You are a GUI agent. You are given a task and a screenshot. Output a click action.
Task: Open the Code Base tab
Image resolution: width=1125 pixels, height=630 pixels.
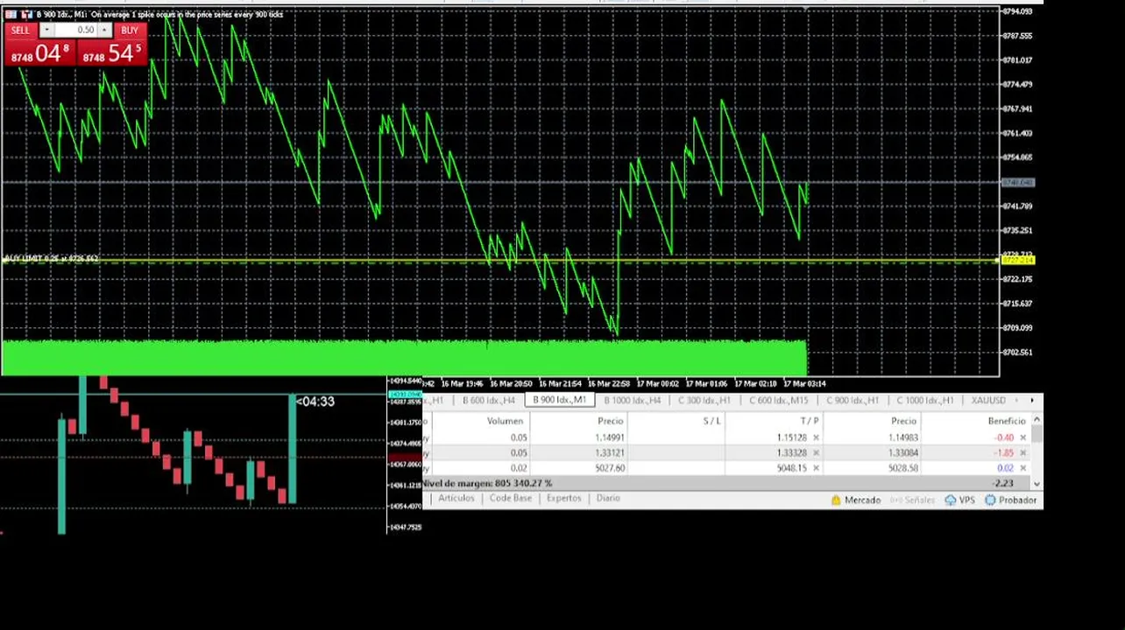pos(510,498)
